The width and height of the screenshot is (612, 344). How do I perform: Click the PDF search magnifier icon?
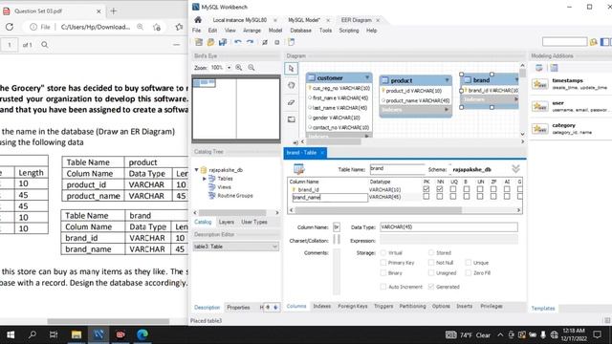[45, 45]
